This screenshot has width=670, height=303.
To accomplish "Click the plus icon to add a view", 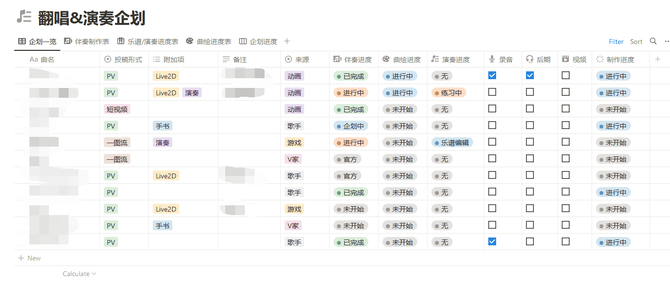I will pyautogui.click(x=287, y=42).
